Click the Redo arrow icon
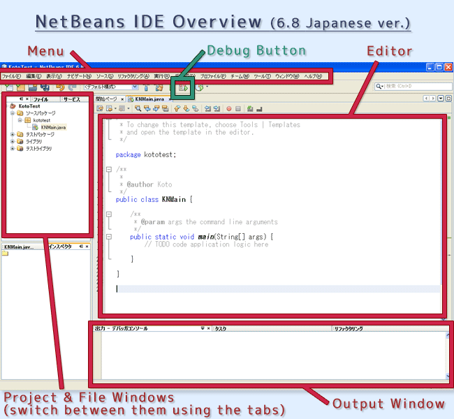This screenshot has height=419, width=454. 72,87
